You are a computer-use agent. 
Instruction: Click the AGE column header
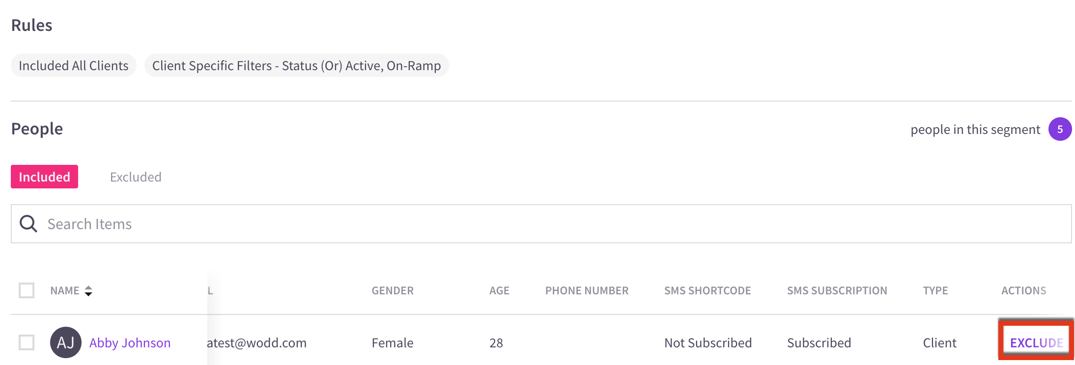click(499, 290)
